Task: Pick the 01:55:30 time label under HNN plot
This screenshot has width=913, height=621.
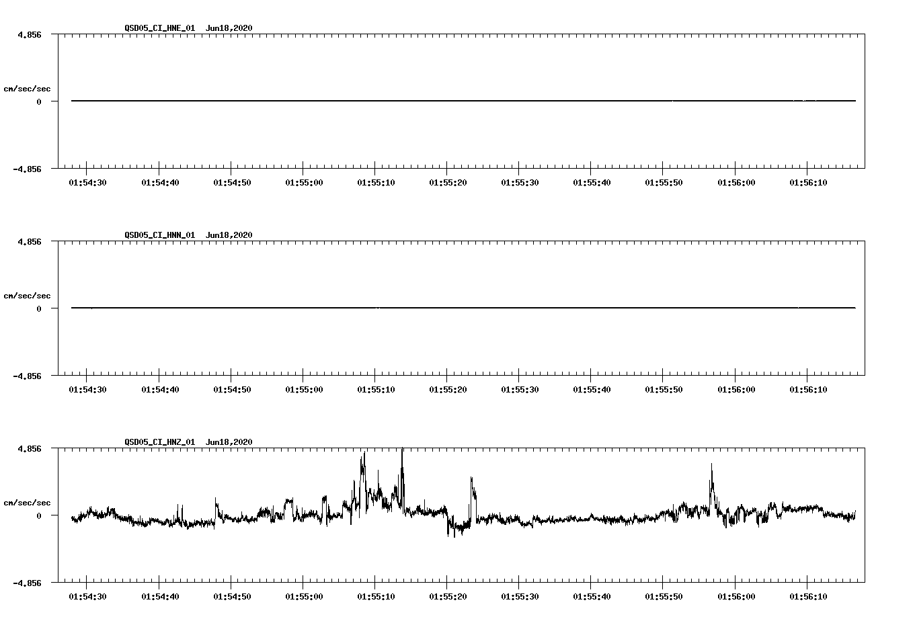Action: (520, 390)
